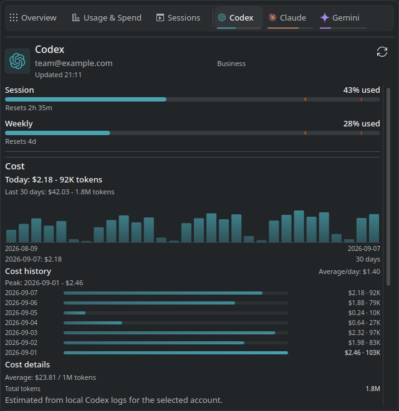Screen dimensions: 399x411
Task: Click the 43% used session label
Action: point(362,90)
